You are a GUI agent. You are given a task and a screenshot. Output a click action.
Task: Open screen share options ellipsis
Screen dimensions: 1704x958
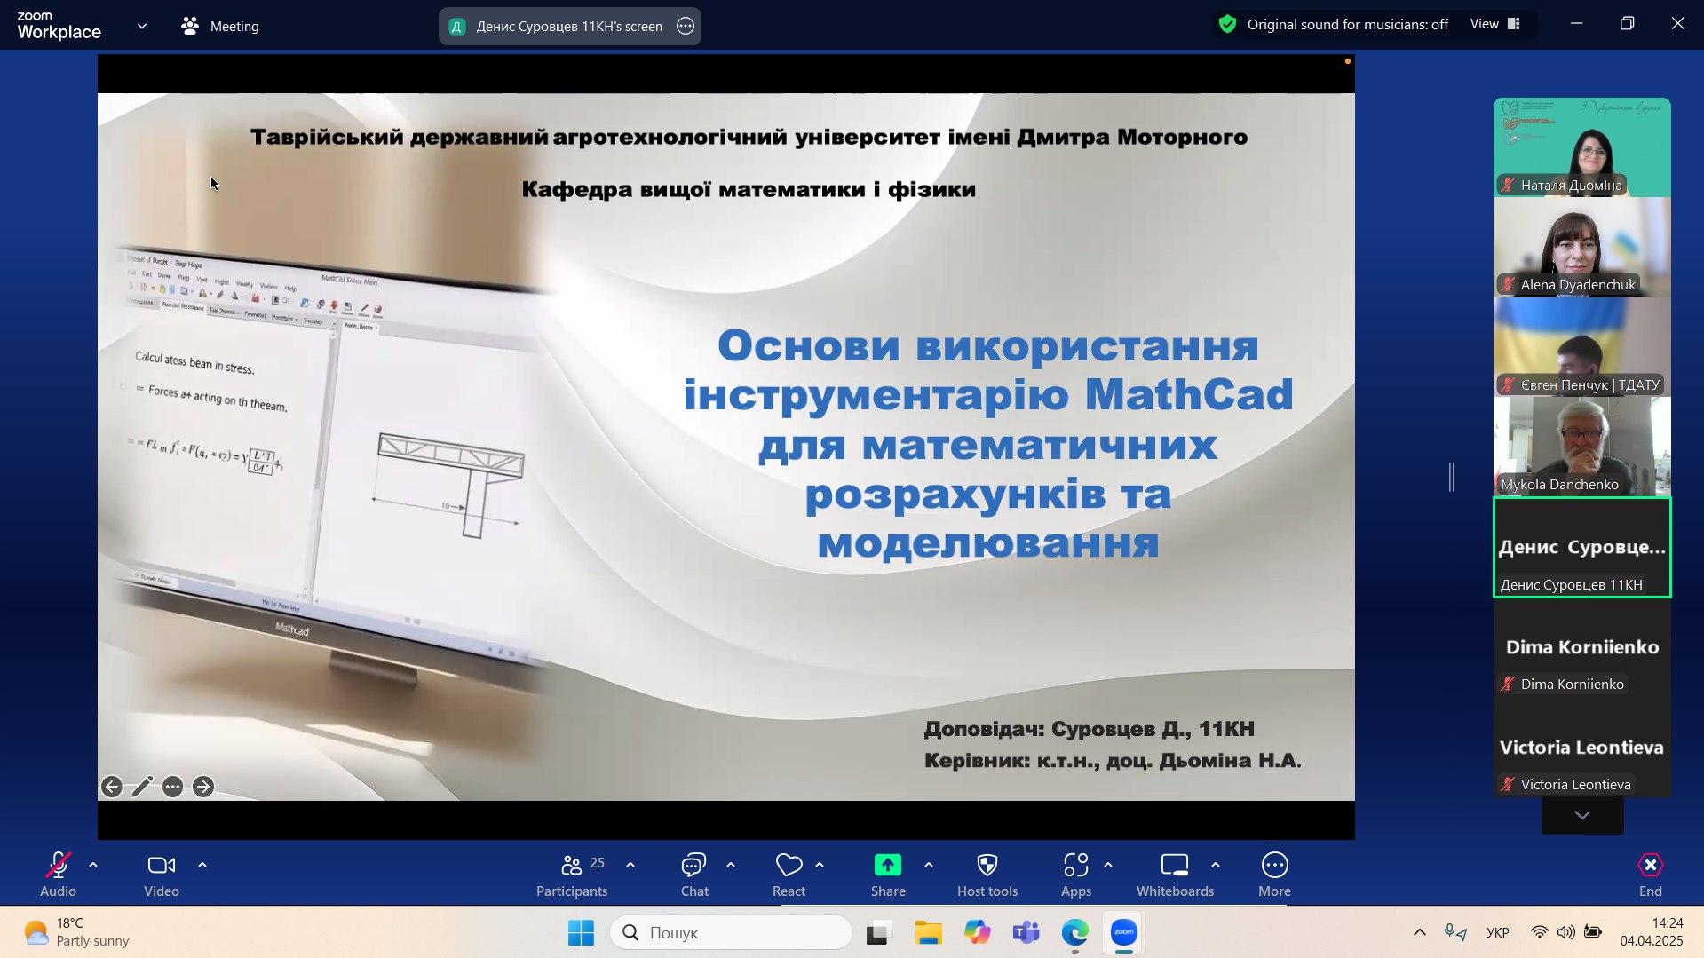[686, 27]
